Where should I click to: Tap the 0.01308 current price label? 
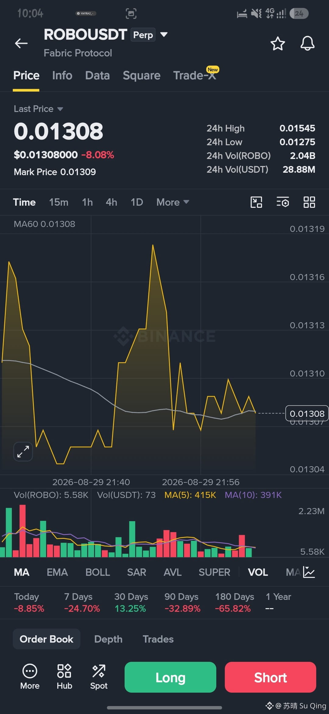[307, 413]
